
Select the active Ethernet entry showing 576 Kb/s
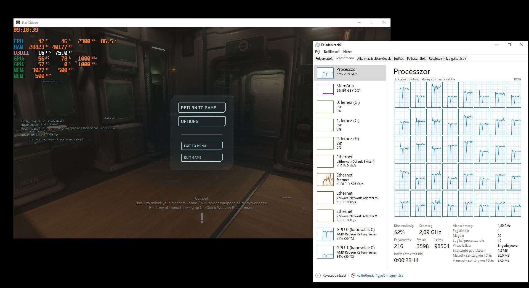click(350, 179)
